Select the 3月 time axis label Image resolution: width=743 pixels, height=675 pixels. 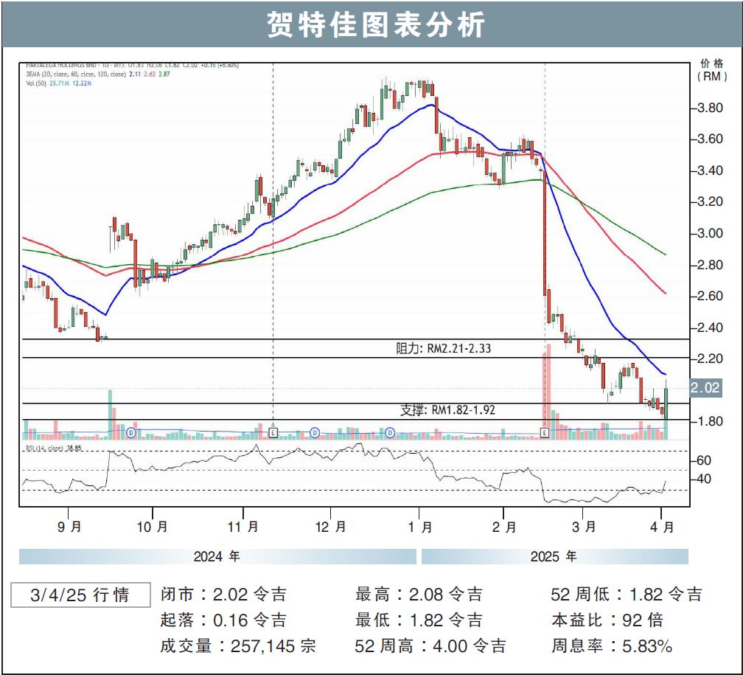click(x=584, y=527)
